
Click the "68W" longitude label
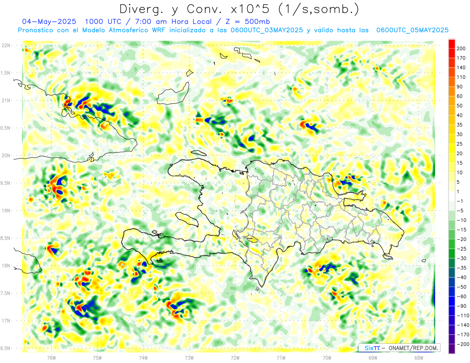[418, 358]
